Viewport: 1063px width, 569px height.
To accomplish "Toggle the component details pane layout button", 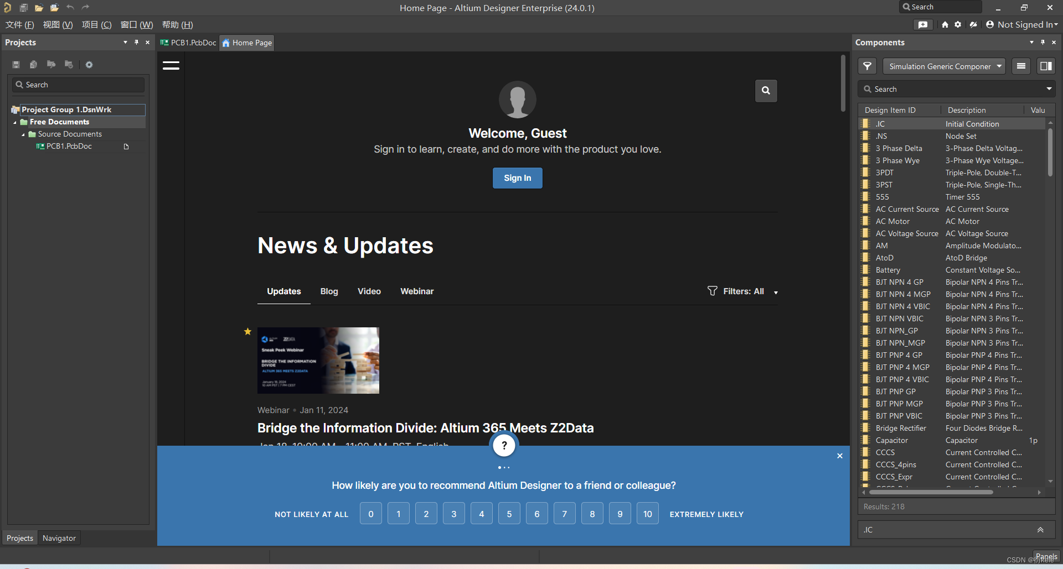I will pos(1046,66).
